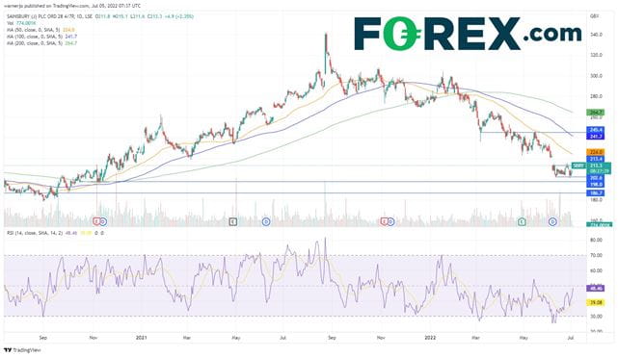Click the orange 224.0 price label
The image size is (618, 357).
[x=595, y=152]
